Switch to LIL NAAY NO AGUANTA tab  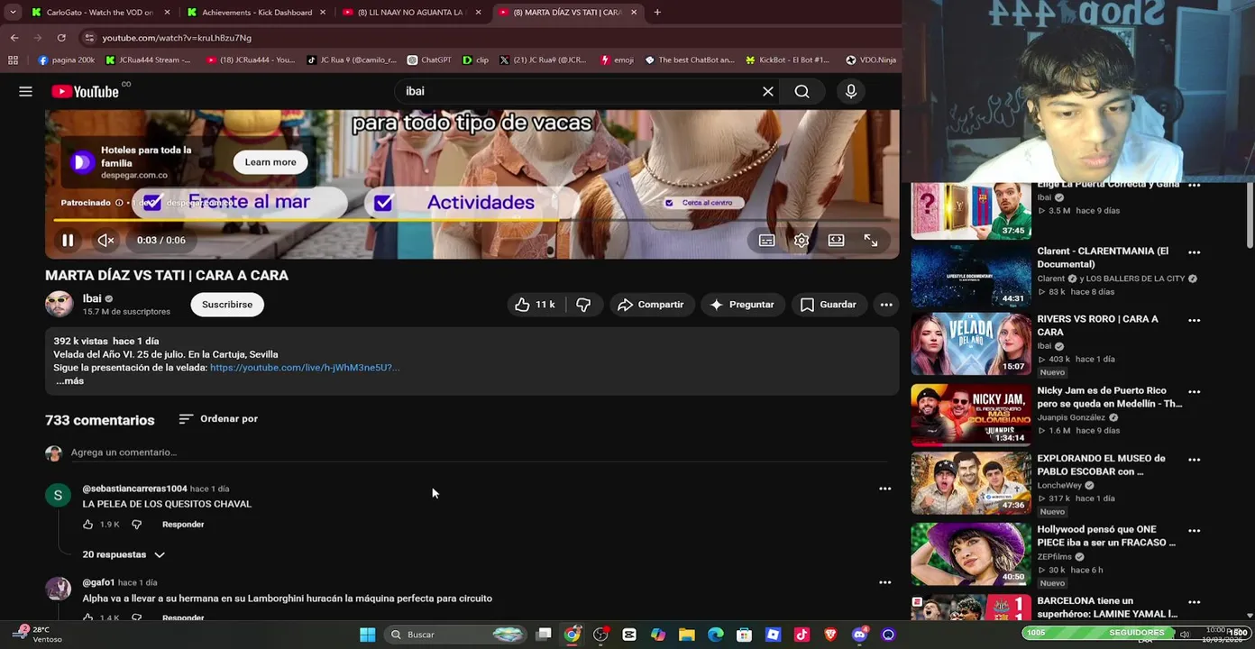tap(412, 13)
